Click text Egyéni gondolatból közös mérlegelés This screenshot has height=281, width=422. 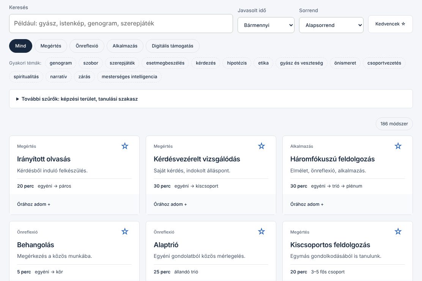[200, 256]
